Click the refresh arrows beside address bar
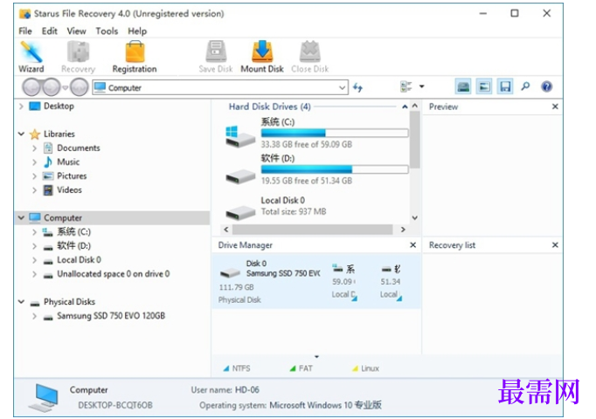Screen dimensions: 596x419 357,87
